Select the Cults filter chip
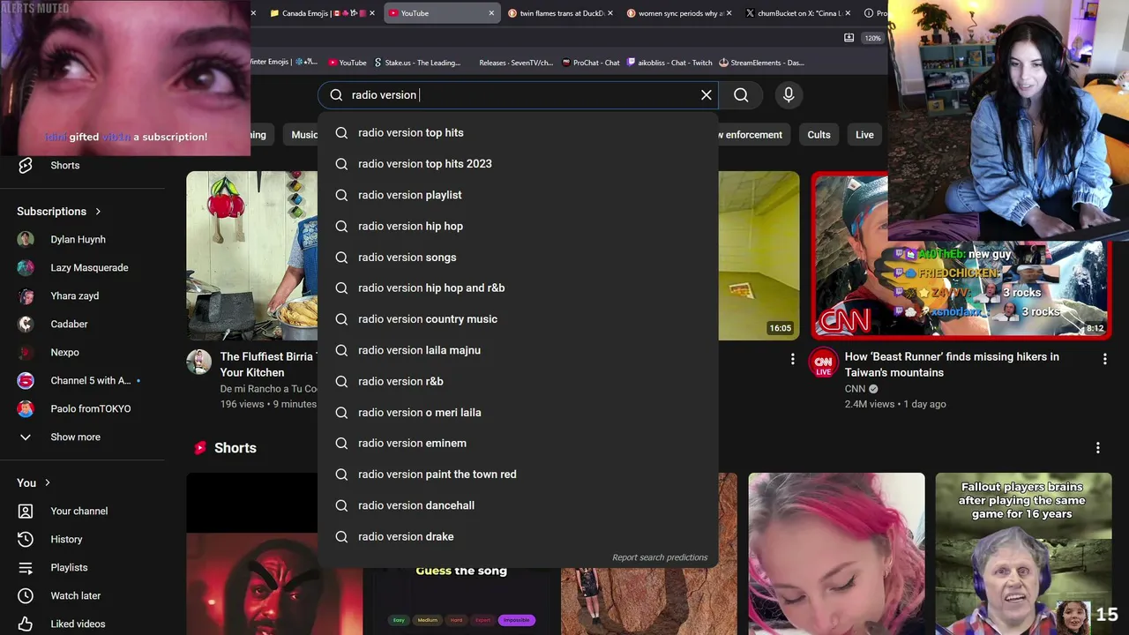 [x=819, y=135]
